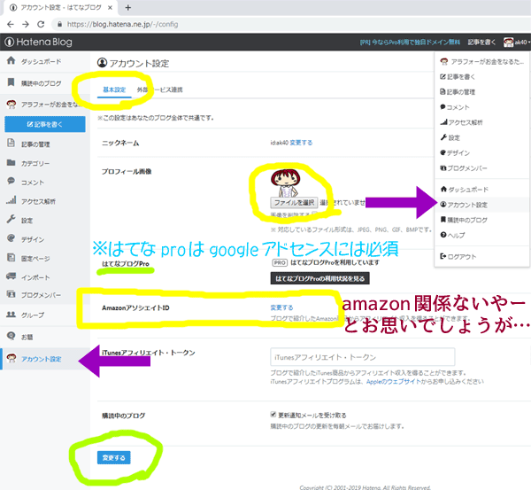Open グループ people icon in sidebar
The width and height of the screenshot is (531, 490).
12,315
